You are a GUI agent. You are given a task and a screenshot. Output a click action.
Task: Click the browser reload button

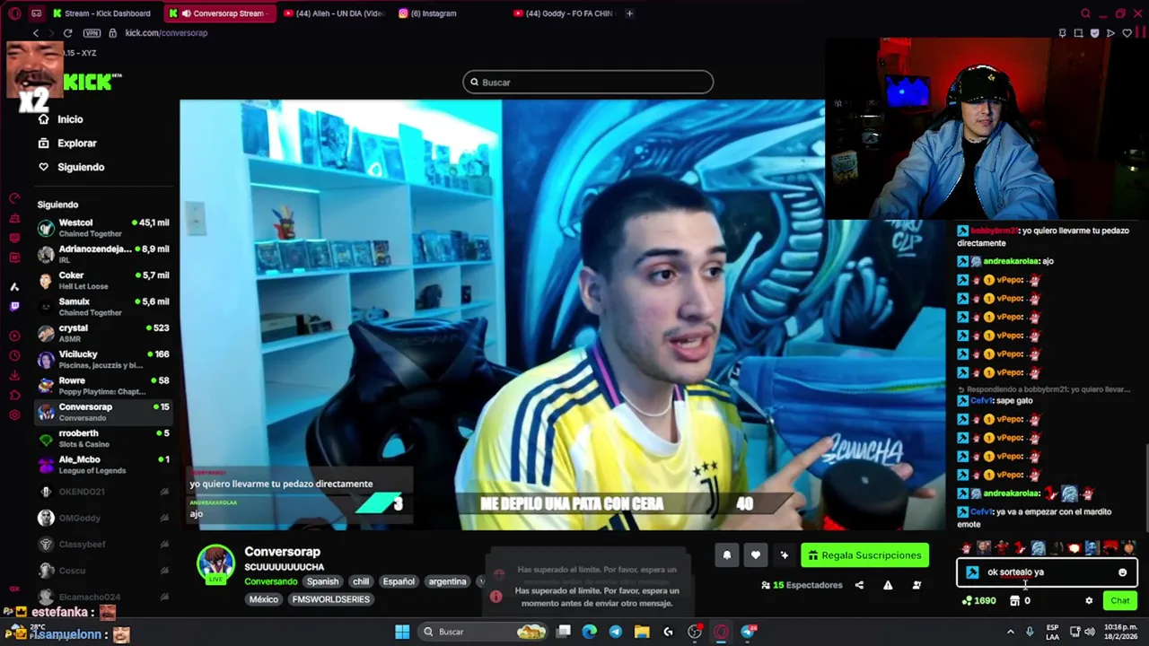coord(67,33)
